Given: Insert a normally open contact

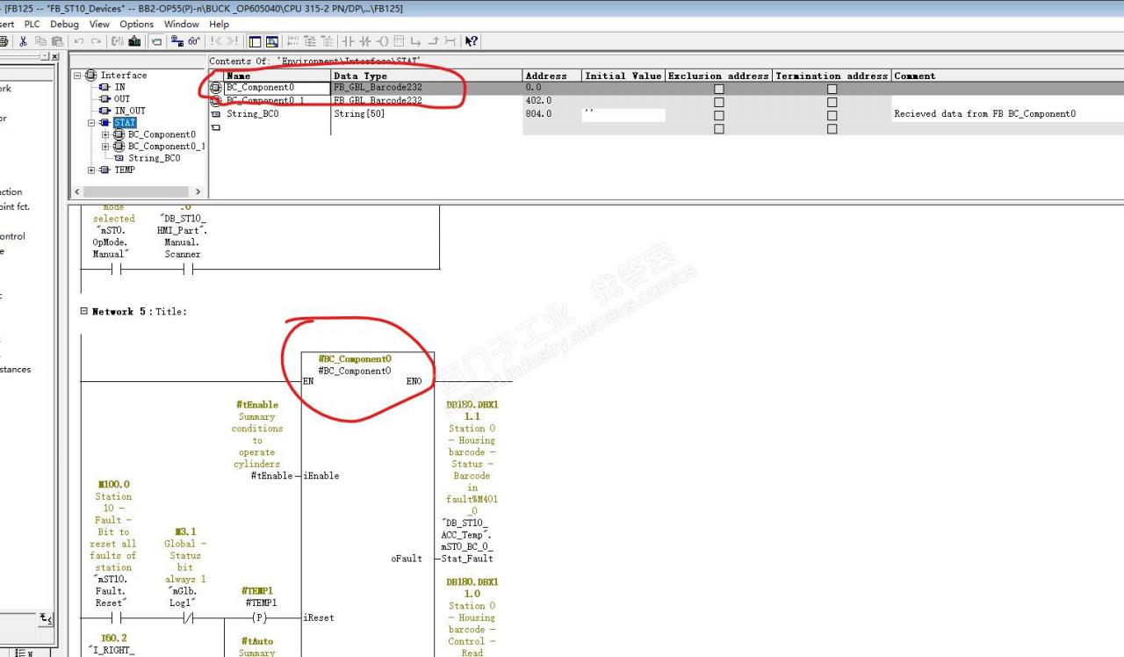Looking at the screenshot, I should click(x=348, y=41).
